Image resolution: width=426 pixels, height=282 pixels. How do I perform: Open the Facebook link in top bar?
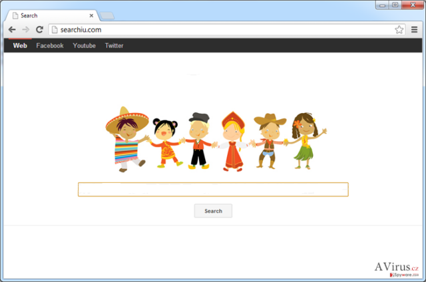tap(50, 46)
